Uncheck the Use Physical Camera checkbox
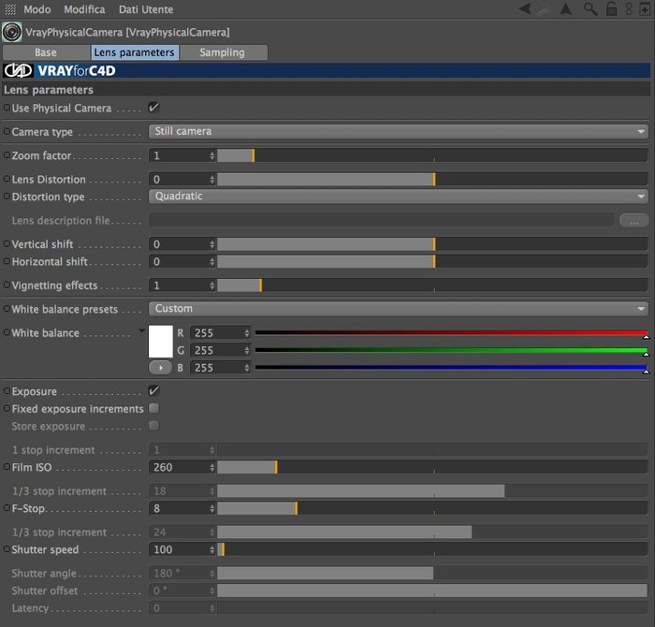The width and height of the screenshot is (655, 627). pos(153,108)
